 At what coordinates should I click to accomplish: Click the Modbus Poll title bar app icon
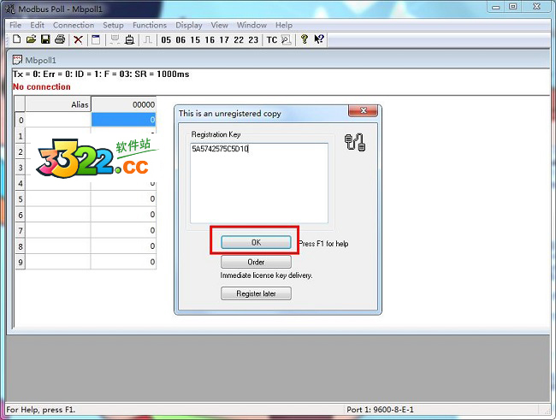pos(10,9)
